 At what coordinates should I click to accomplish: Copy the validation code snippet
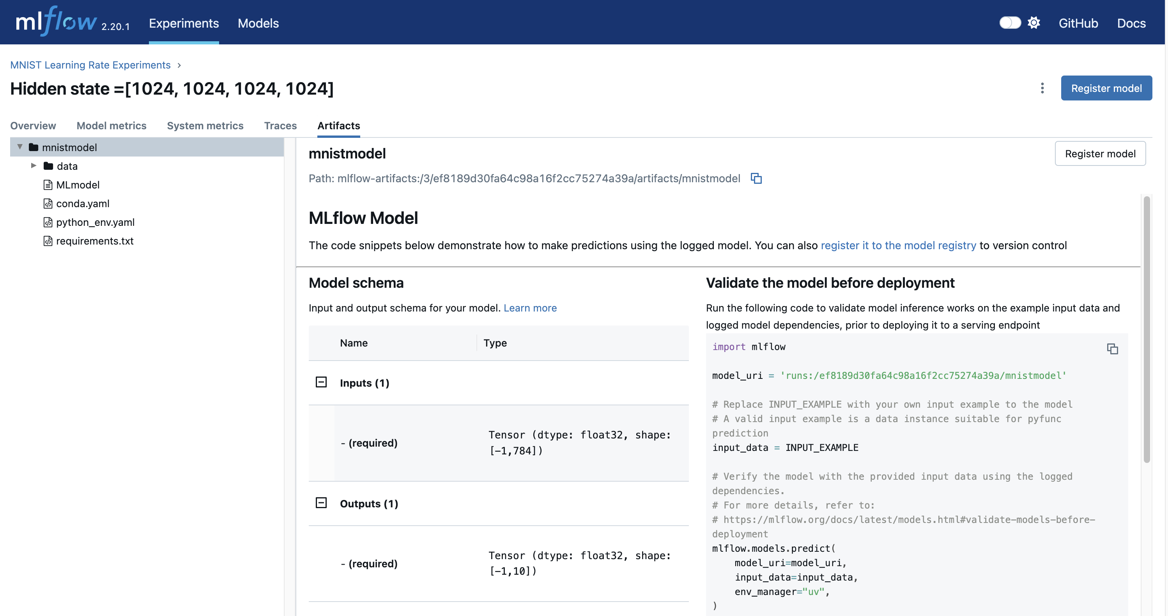coord(1113,349)
